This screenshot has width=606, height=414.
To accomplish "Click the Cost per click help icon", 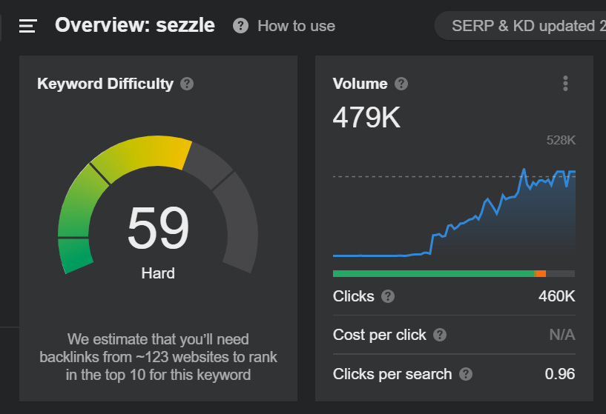I will [x=440, y=335].
